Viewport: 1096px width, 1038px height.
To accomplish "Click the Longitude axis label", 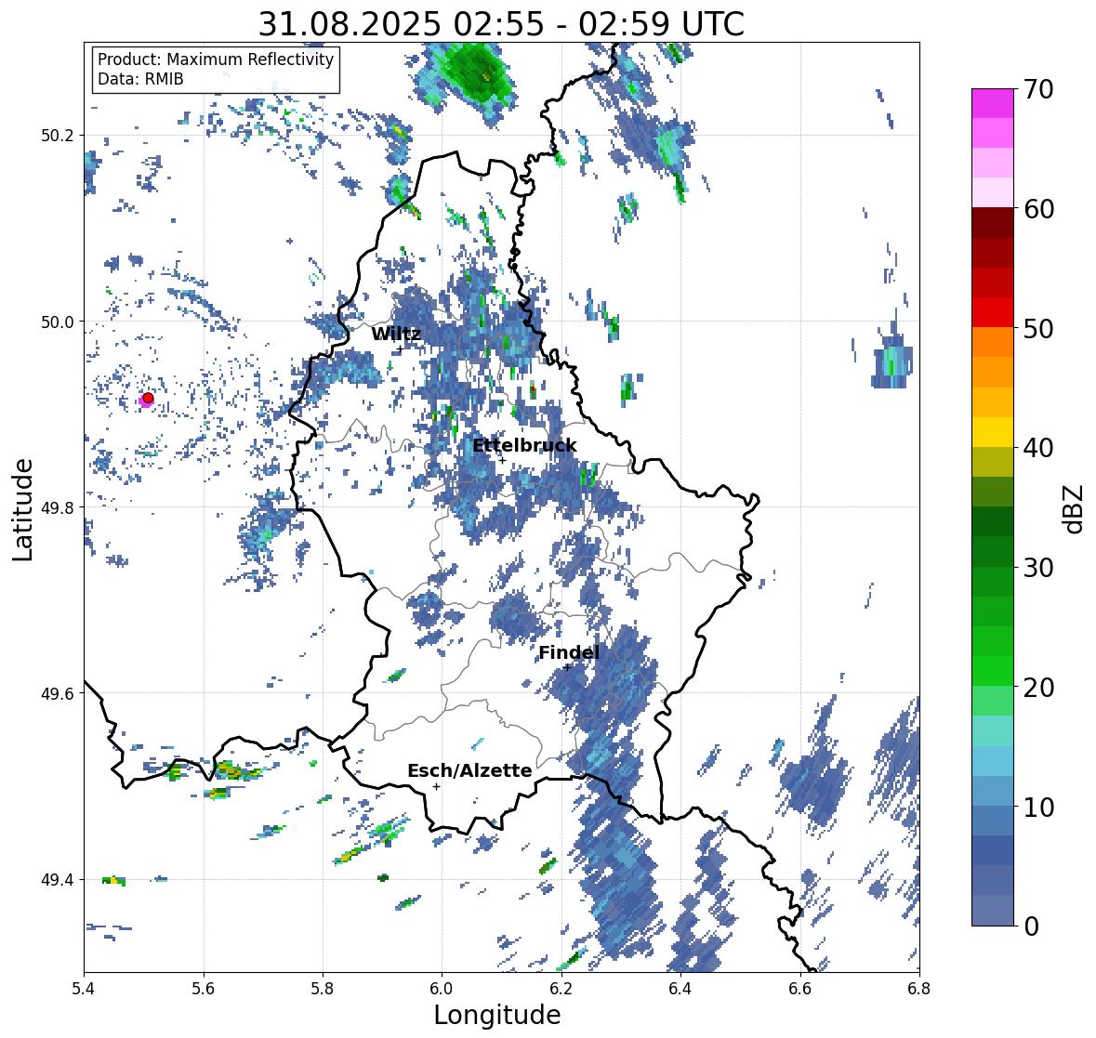I will 497,1015.
